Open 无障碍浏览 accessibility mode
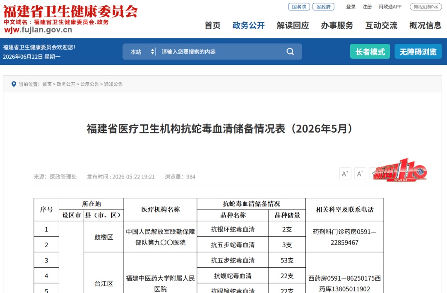 point(418,52)
